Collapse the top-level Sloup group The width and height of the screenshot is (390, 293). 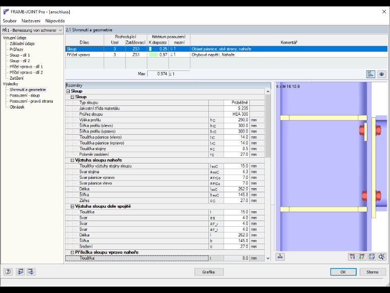(x=68, y=91)
